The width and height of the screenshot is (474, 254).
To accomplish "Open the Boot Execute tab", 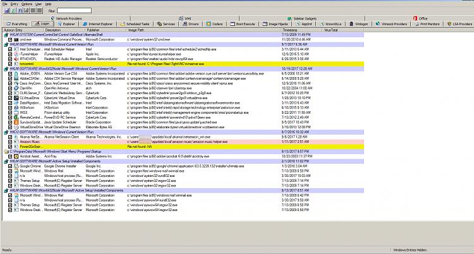I will click(x=243, y=24).
